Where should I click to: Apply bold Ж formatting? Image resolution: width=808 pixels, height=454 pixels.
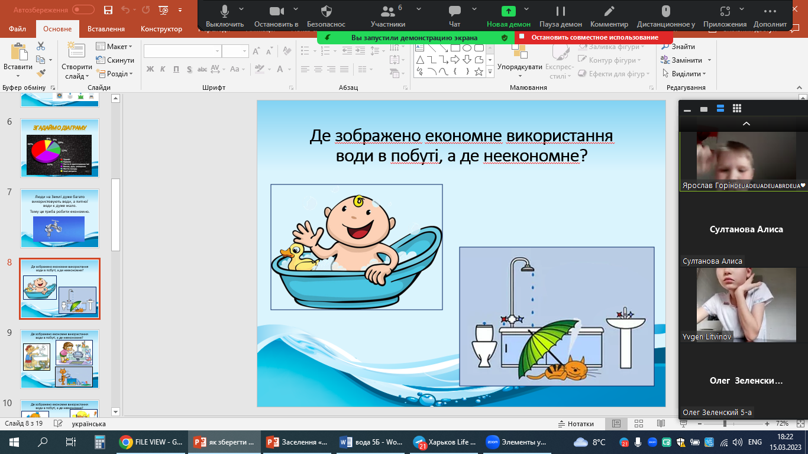tap(150, 69)
